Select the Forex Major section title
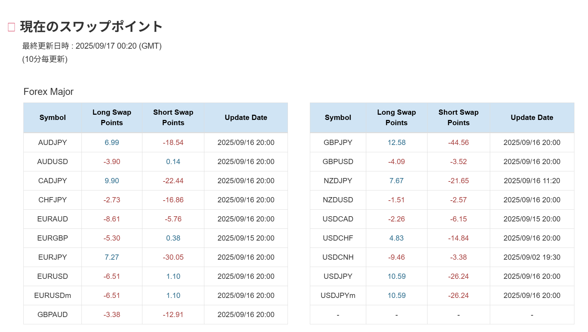 coord(48,92)
